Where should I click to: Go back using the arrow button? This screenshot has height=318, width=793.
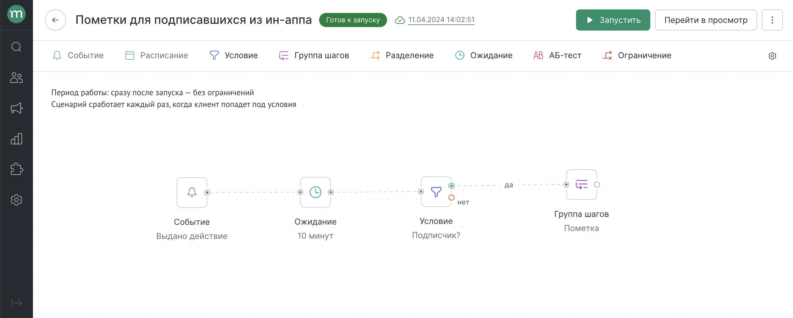coord(55,20)
